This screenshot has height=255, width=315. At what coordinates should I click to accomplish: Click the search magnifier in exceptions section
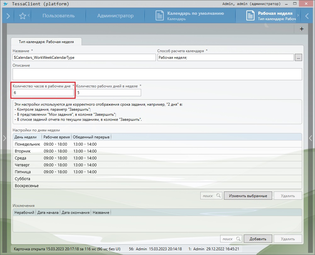coord(238,239)
